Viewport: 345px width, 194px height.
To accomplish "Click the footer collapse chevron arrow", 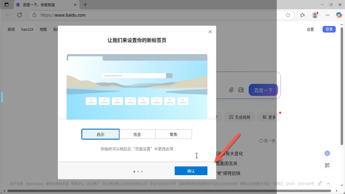I will (x=328, y=184).
